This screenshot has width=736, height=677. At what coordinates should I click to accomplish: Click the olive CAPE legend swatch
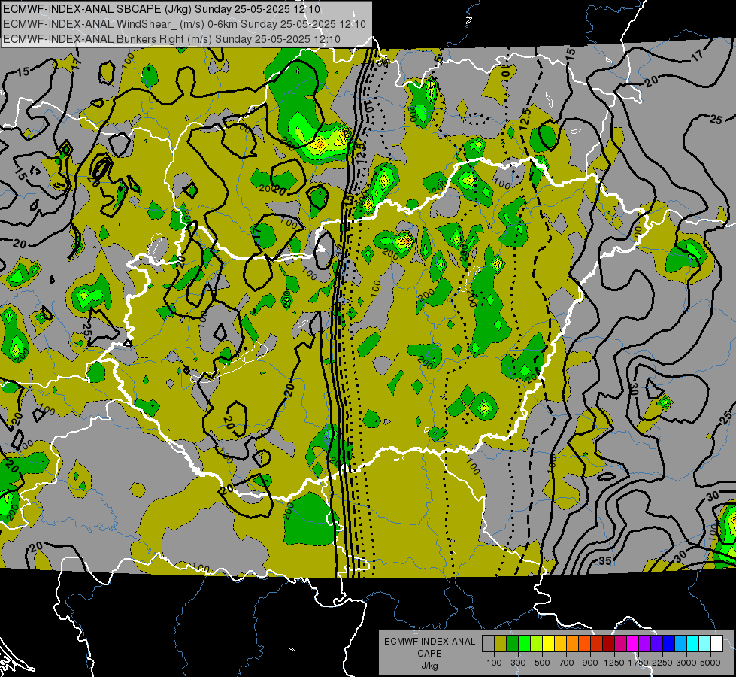[501, 644]
